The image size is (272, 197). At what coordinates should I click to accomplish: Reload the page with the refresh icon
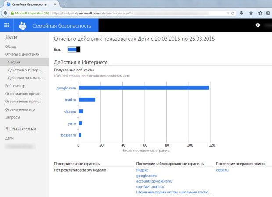pos(233,13)
